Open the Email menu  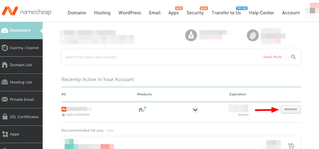pyautogui.click(x=155, y=13)
